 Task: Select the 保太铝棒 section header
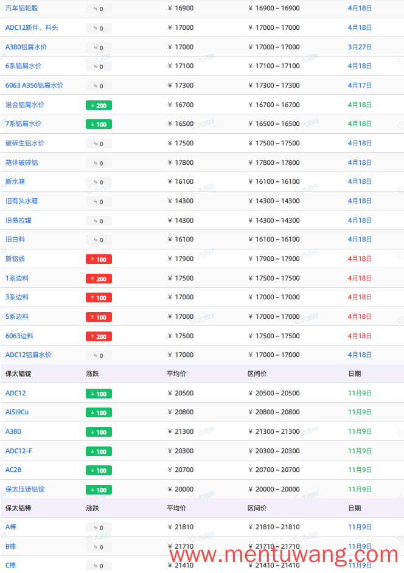(18, 508)
